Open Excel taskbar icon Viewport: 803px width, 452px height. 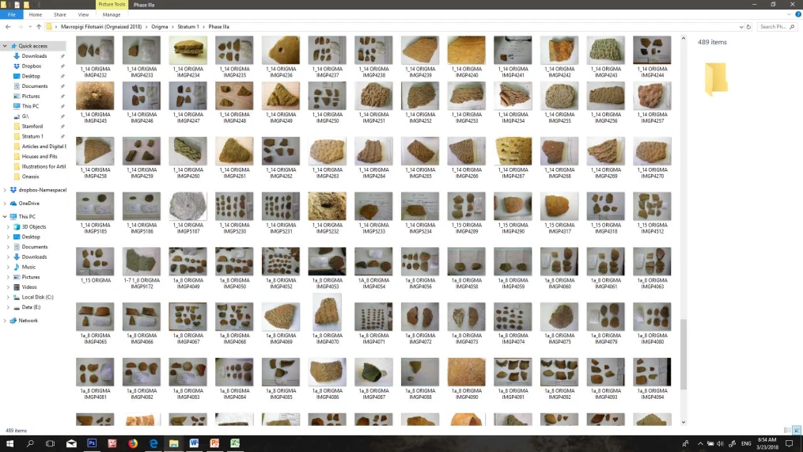click(235, 443)
